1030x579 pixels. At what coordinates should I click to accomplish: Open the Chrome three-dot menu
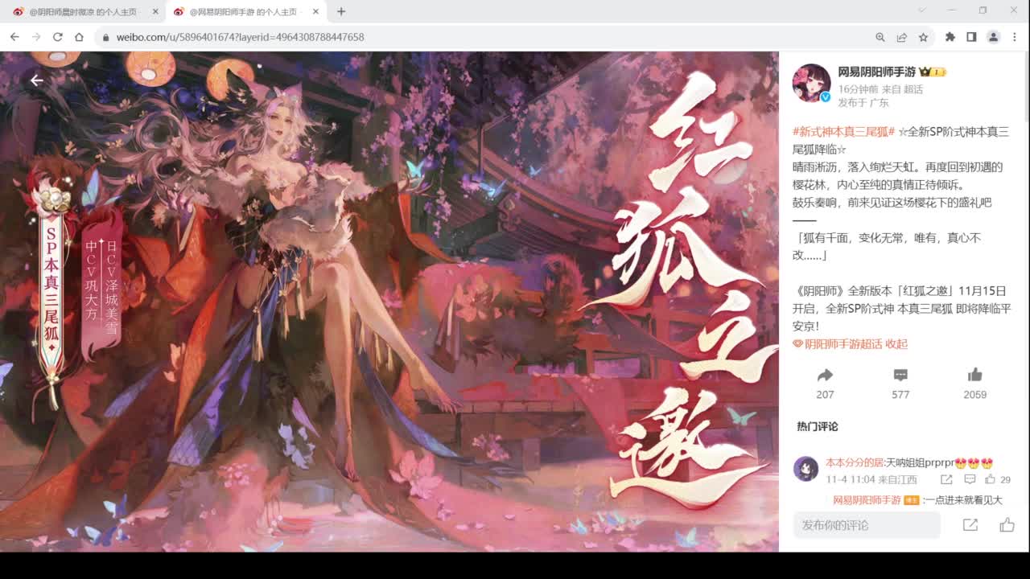[x=1014, y=37]
